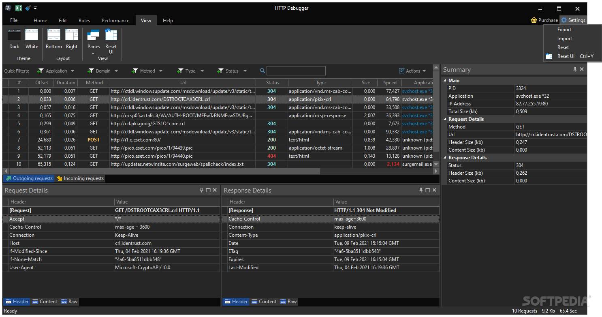This screenshot has height=317, width=602.
Task: Close the Response Details panel
Action: click(x=434, y=190)
